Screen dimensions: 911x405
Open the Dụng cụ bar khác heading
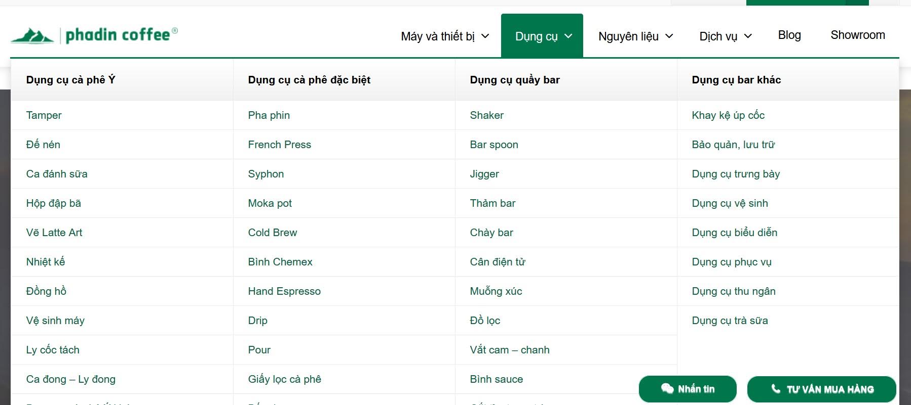[736, 80]
